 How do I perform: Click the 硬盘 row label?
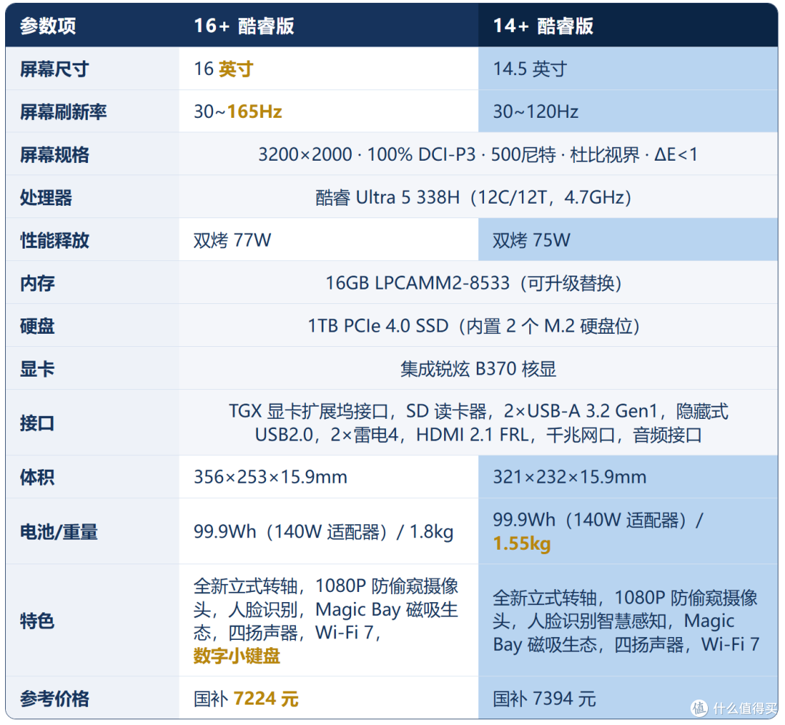click(37, 327)
